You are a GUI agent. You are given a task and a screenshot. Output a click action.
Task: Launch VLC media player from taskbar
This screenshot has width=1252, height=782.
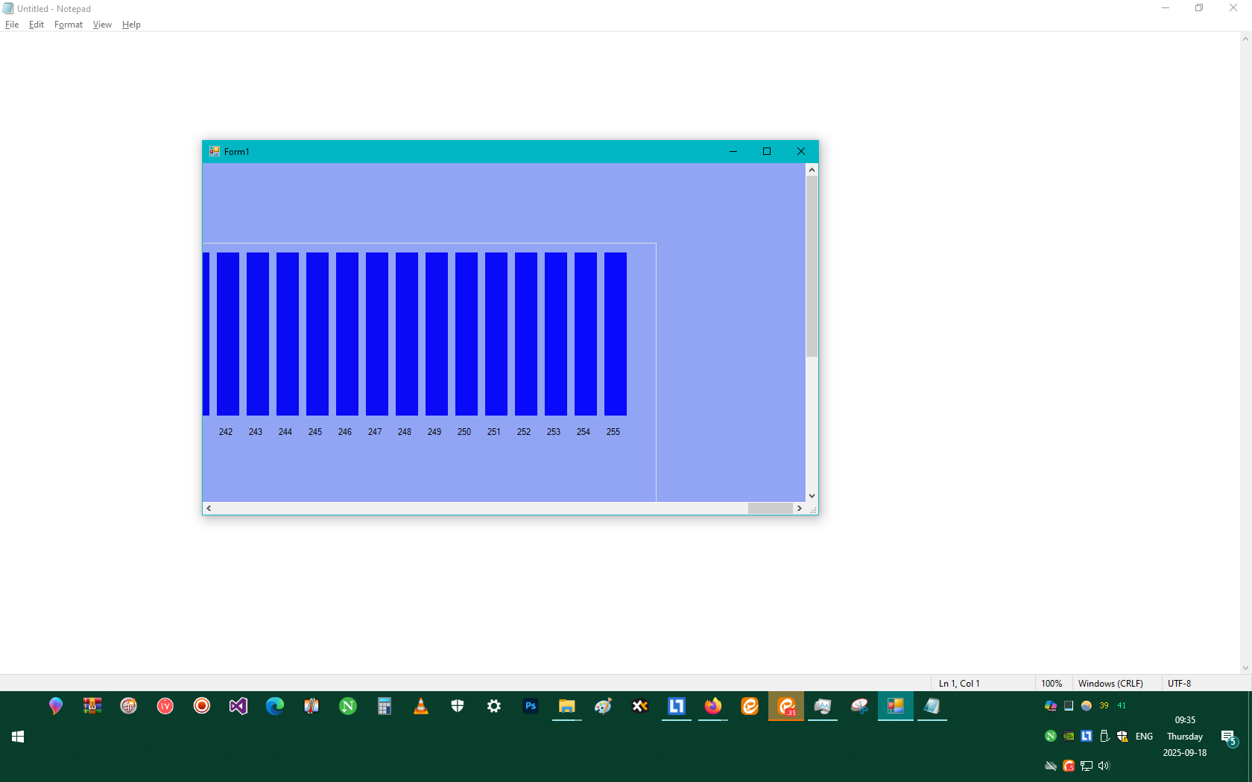421,706
